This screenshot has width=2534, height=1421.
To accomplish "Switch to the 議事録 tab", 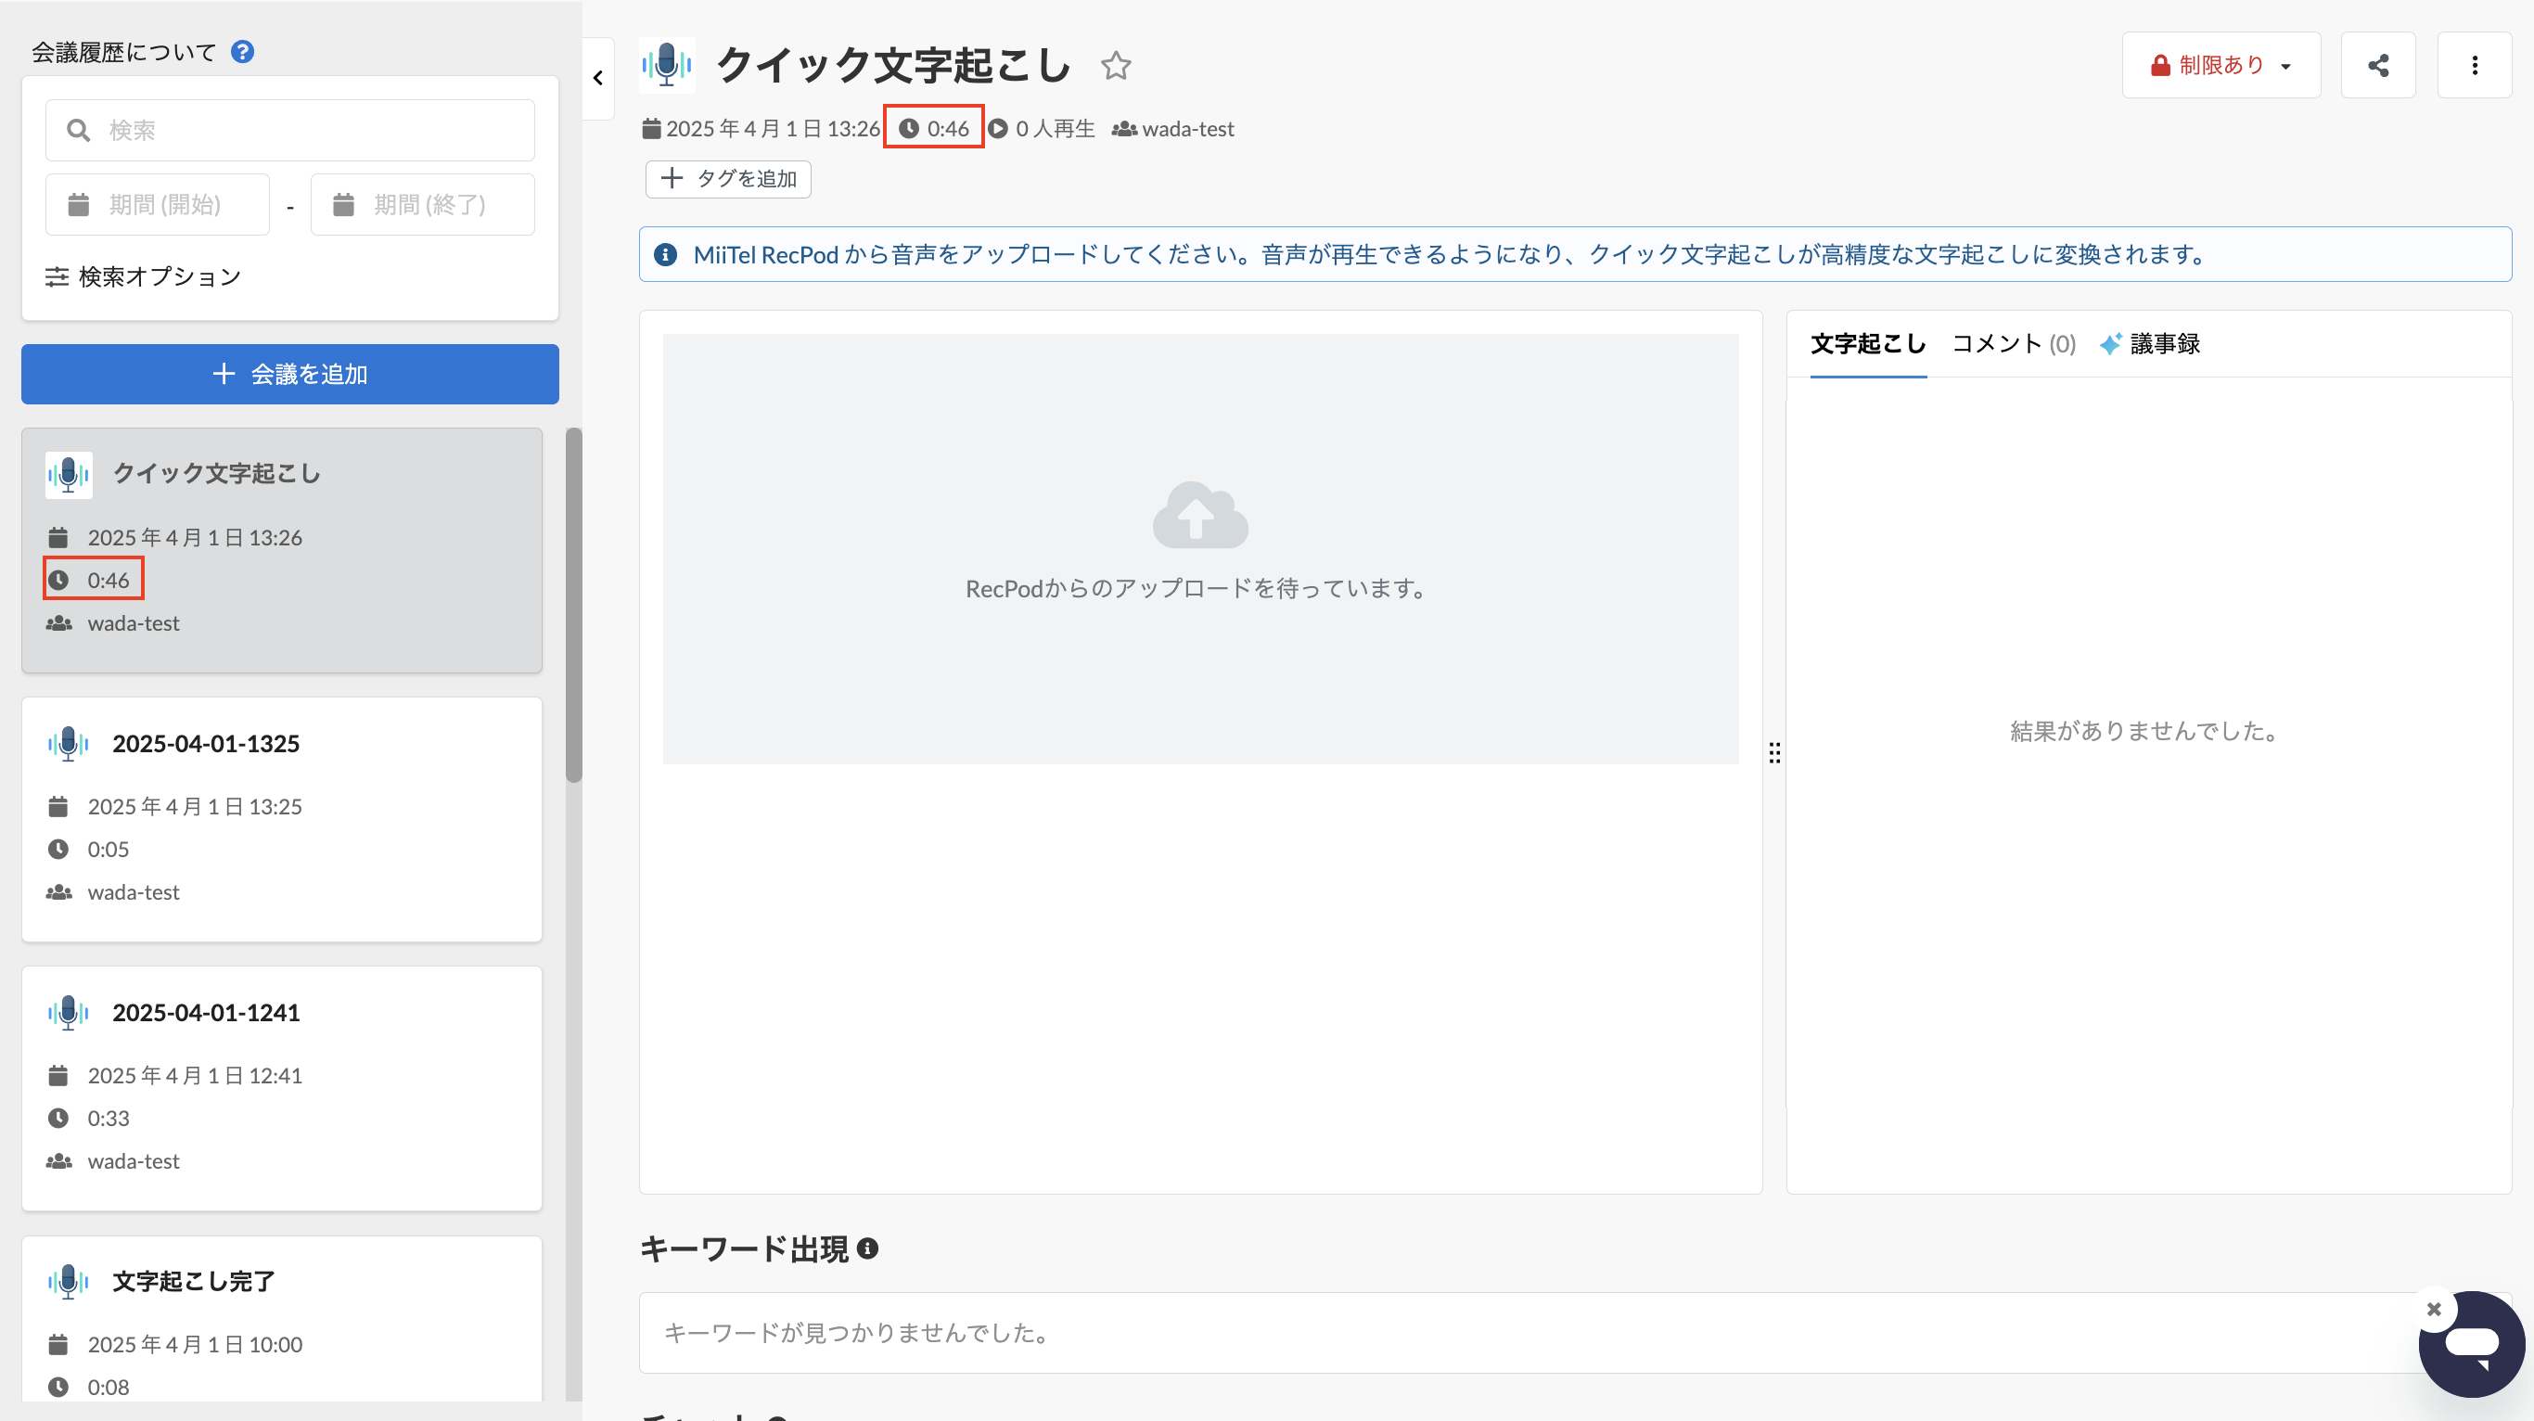I will click(2150, 344).
